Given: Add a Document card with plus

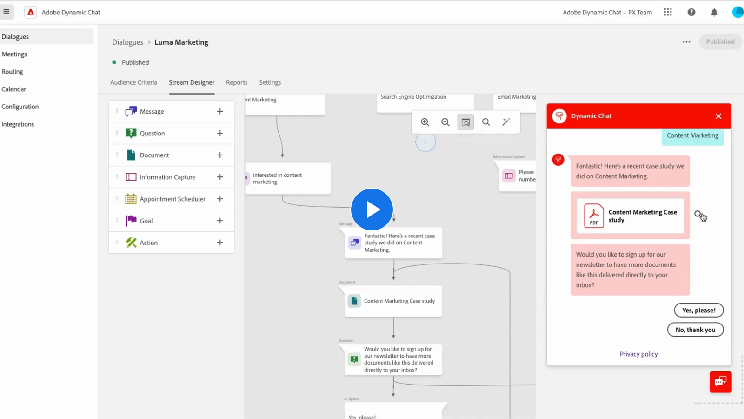Looking at the screenshot, I should coord(220,155).
